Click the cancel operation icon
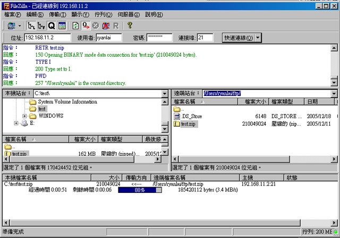This screenshot has width=340, height=238. coord(96,26)
